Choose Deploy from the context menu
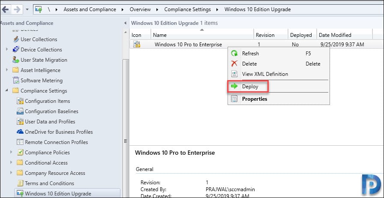The height and width of the screenshot is (198, 384). (279, 87)
